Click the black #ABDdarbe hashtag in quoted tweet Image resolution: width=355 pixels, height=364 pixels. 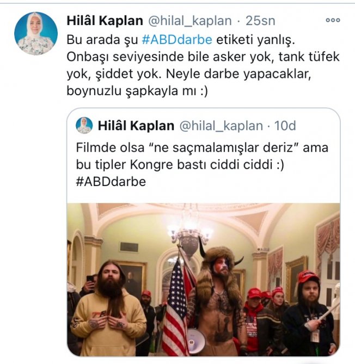click(111, 182)
